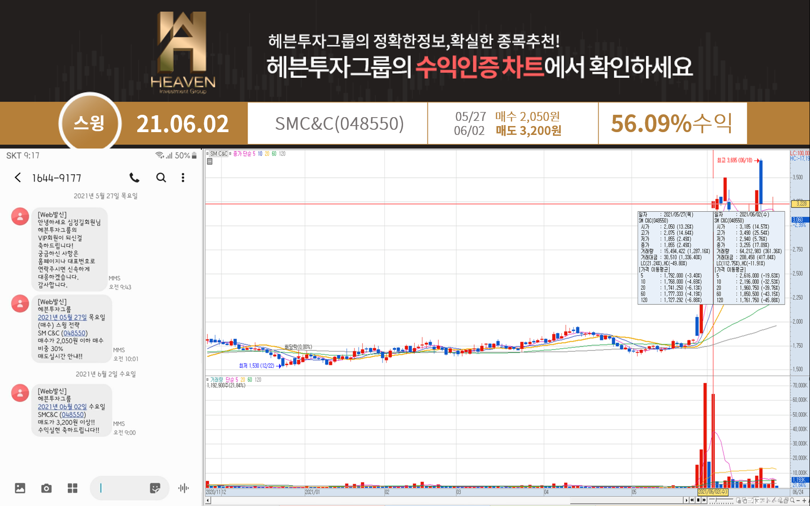This screenshot has height=506, width=810.
Task: Click the orange 20 price moving average label
Action: coord(267,154)
